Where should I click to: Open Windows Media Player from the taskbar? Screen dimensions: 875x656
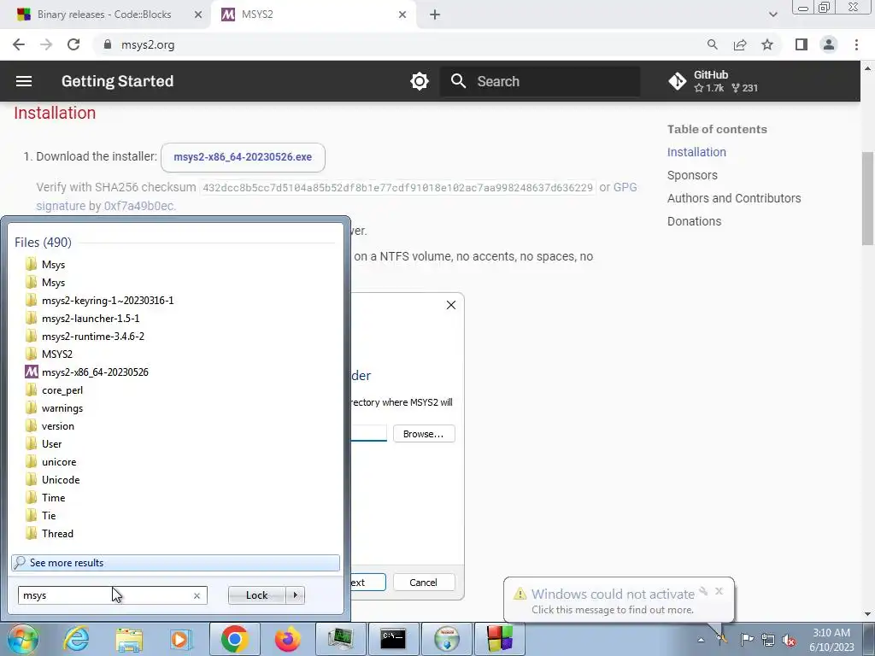point(181,639)
